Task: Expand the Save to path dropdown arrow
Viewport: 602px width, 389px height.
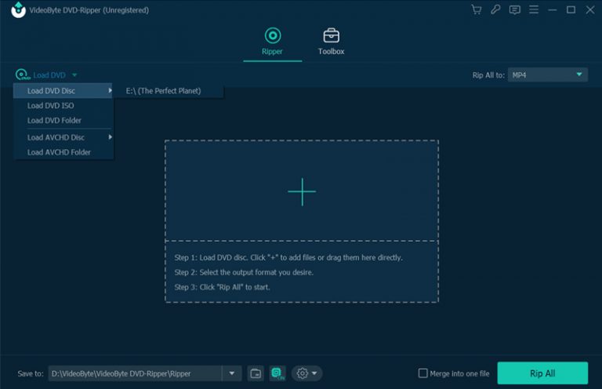Action: pyautogui.click(x=232, y=373)
